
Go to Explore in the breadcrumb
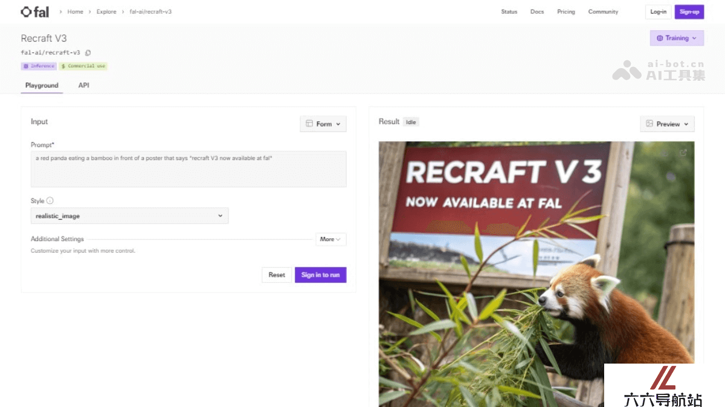coord(106,11)
